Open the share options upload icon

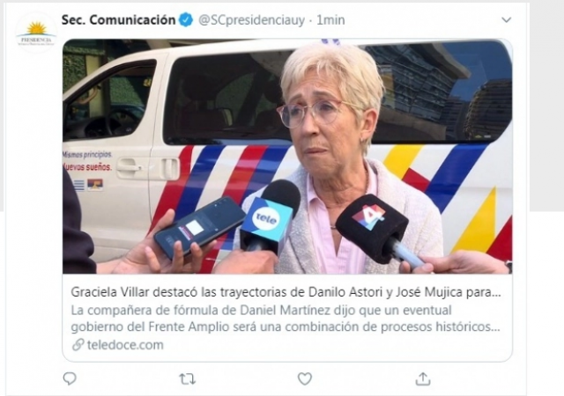pyautogui.click(x=423, y=378)
